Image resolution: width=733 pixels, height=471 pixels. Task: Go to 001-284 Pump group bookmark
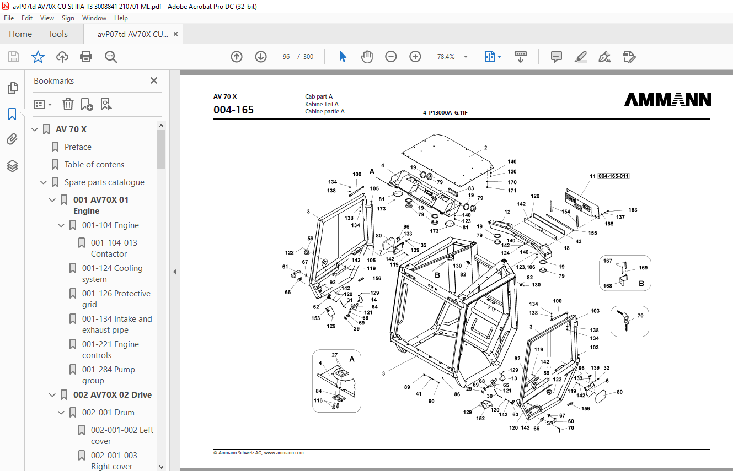(109, 375)
